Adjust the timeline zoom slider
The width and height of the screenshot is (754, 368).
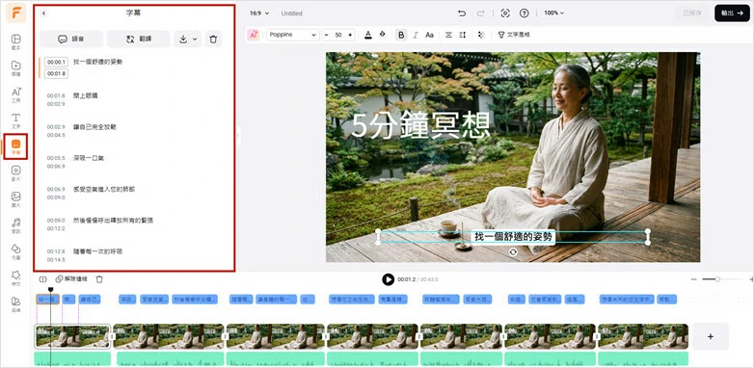pos(717,279)
